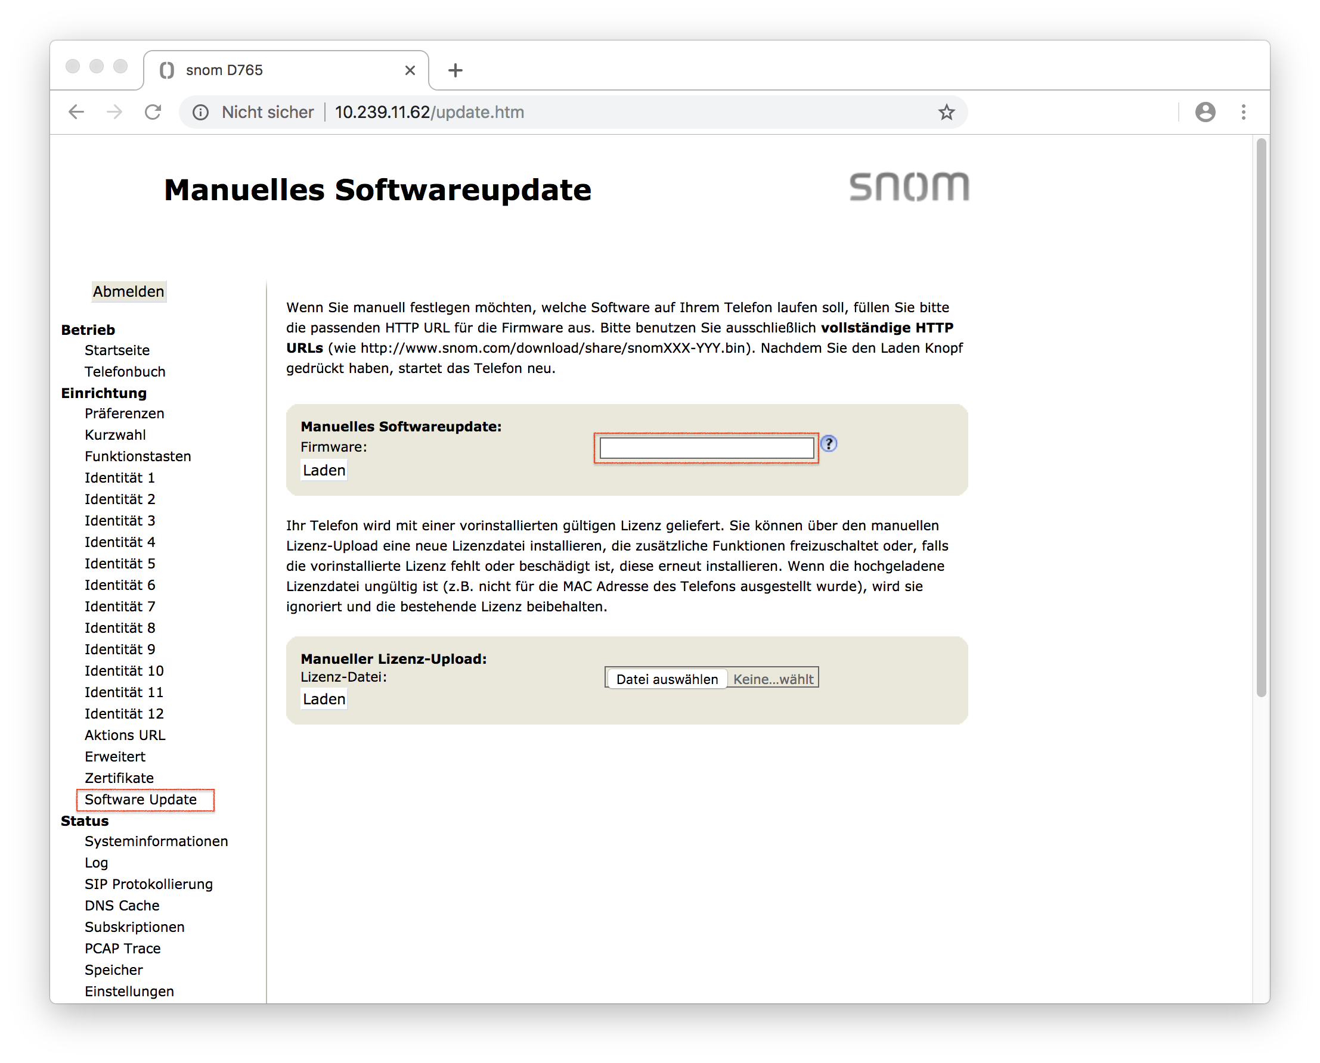This screenshot has width=1320, height=1063.
Task: Click the page's vertical scrollbar
Action: [x=1260, y=417]
